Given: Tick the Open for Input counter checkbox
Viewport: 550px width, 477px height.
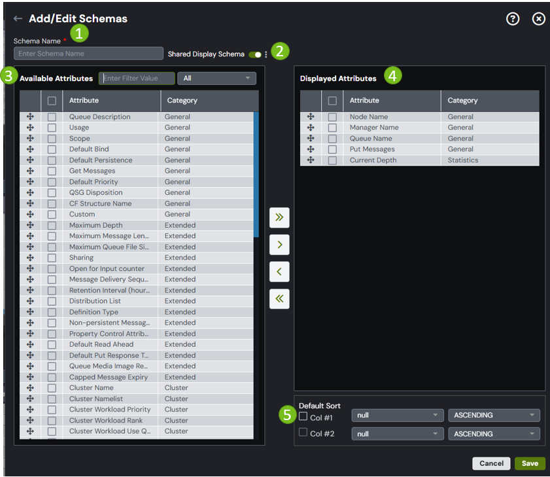Looking at the screenshot, I should coord(52,269).
